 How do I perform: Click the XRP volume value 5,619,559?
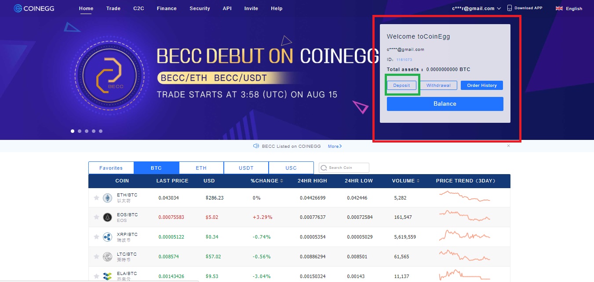pyautogui.click(x=405, y=237)
